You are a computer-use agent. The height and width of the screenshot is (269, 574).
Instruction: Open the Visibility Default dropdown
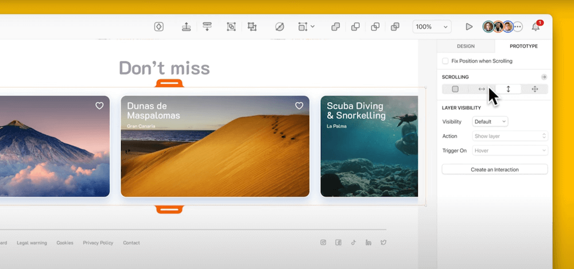coord(490,121)
